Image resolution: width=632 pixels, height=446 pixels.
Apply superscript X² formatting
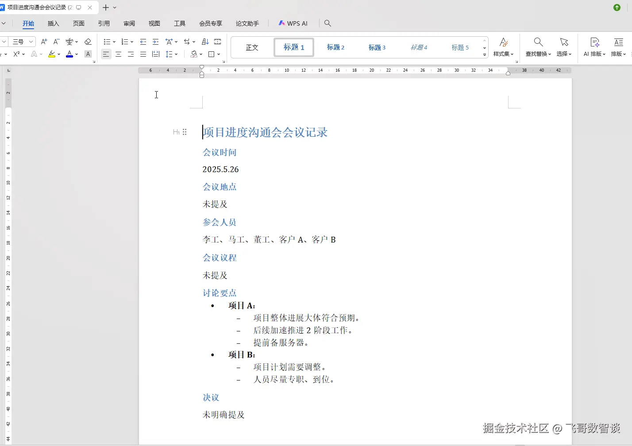click(17, 54)
